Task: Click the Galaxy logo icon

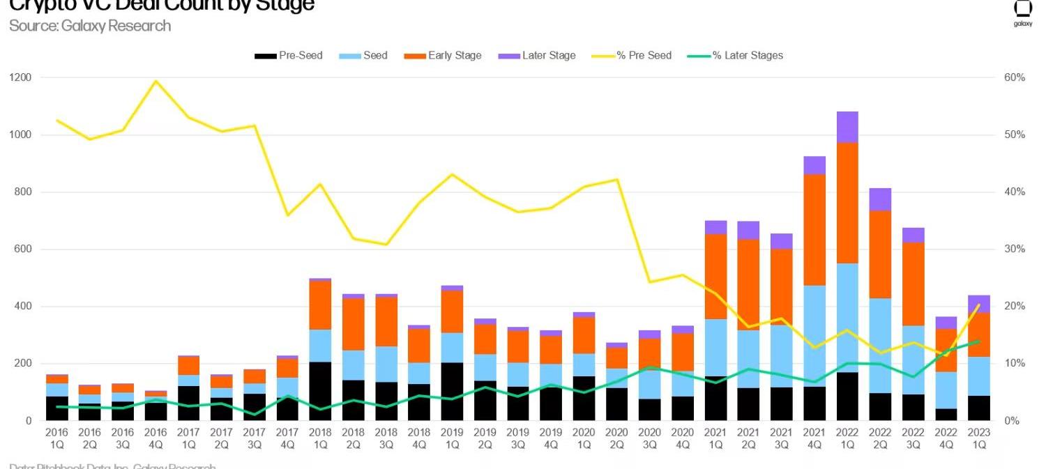Action: point(1022,10)
